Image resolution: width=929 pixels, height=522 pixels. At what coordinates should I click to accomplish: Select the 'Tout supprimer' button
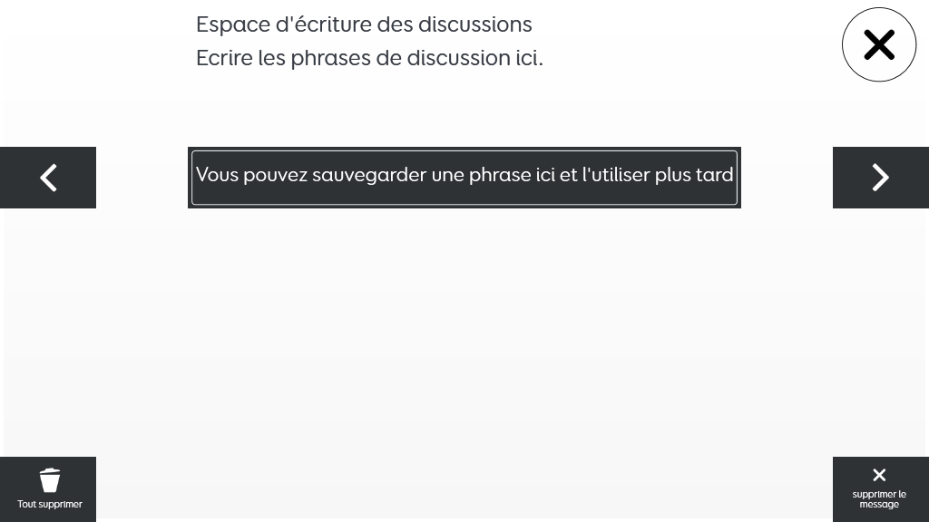(x=48, y=489)
